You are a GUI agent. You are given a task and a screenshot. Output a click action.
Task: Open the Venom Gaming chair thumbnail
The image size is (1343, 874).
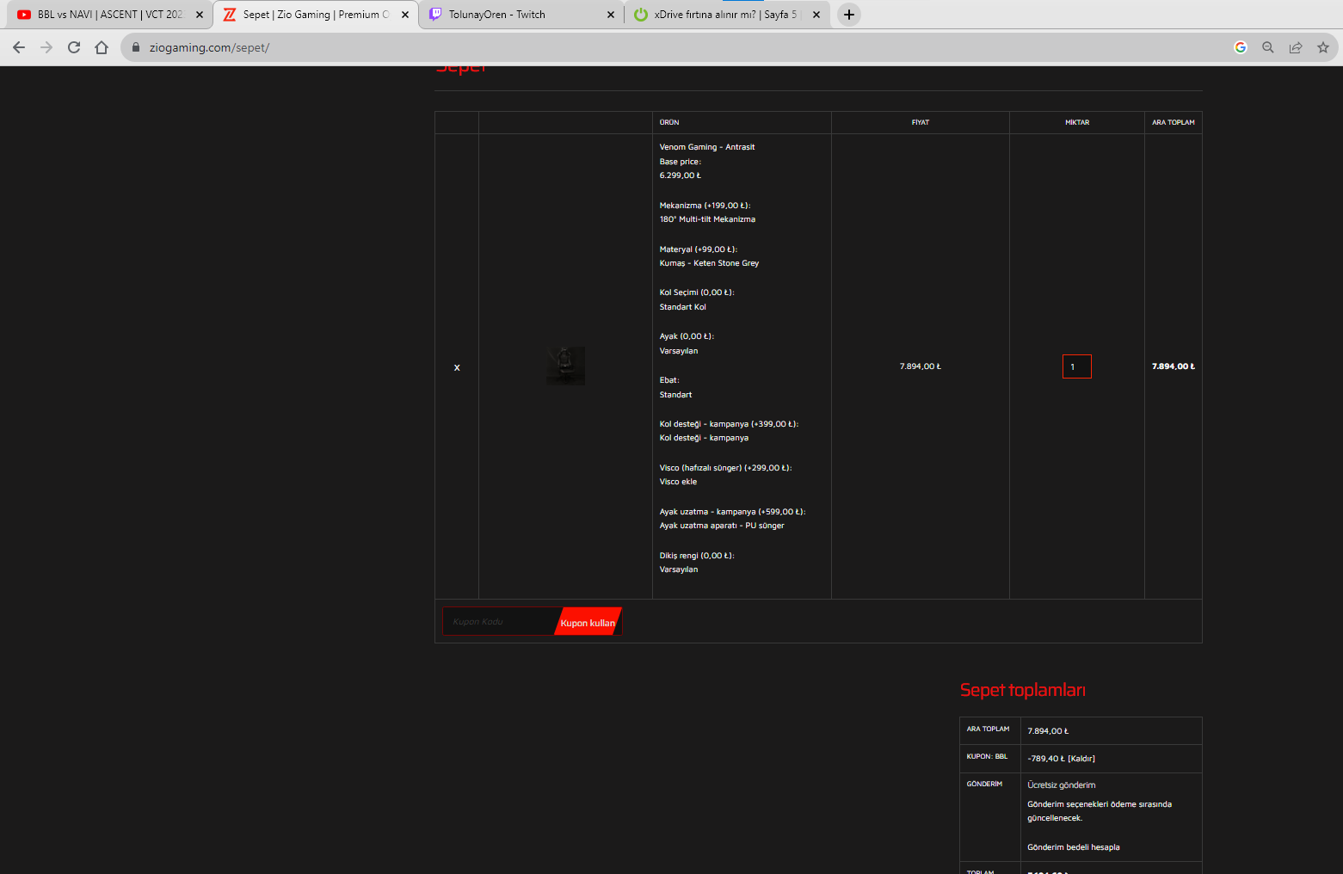[565, 366]
